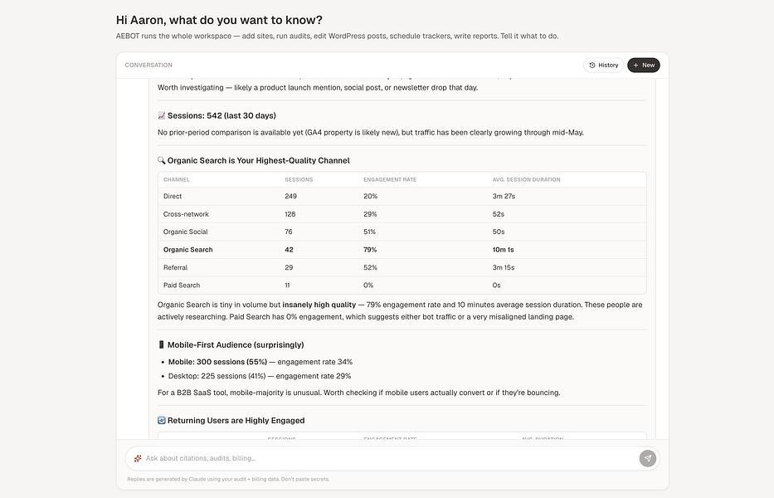Click the chart emoji beside Sessions: 542
Viewport: 774px width, 498px height.
coord(162,115)
